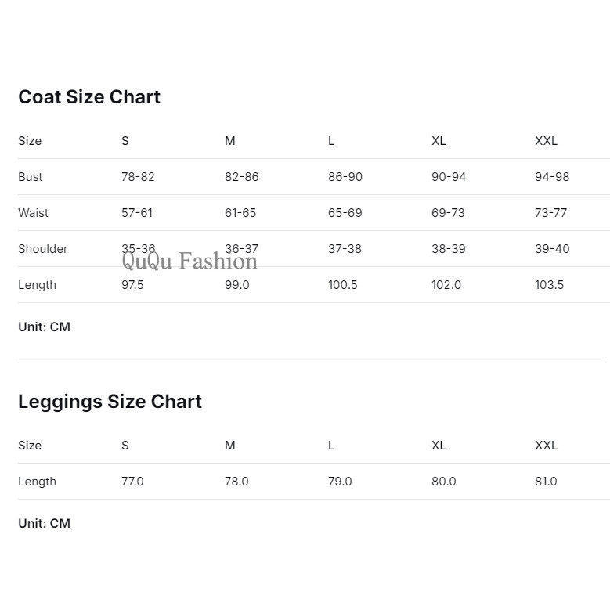Click the Shoulder row label
610x610 pixels.
pos(43,249)
